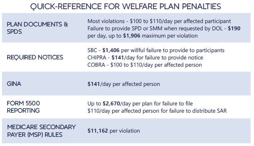Click the COBRA $100 to $110/day line

point(145,65)
